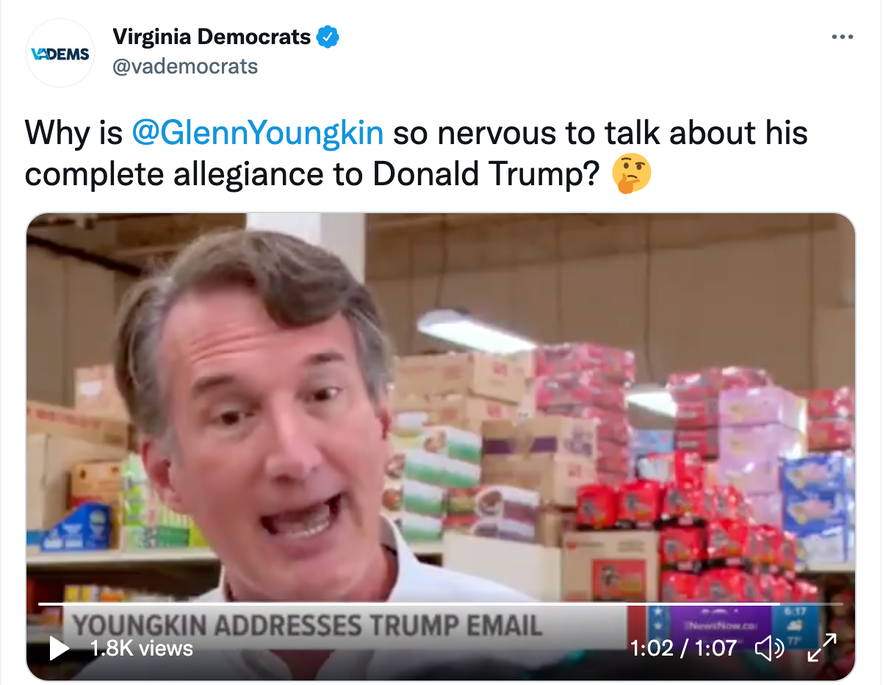Open the Virginia Democrats display name
This screenshot has height=685, width=883.
point(212,36)
